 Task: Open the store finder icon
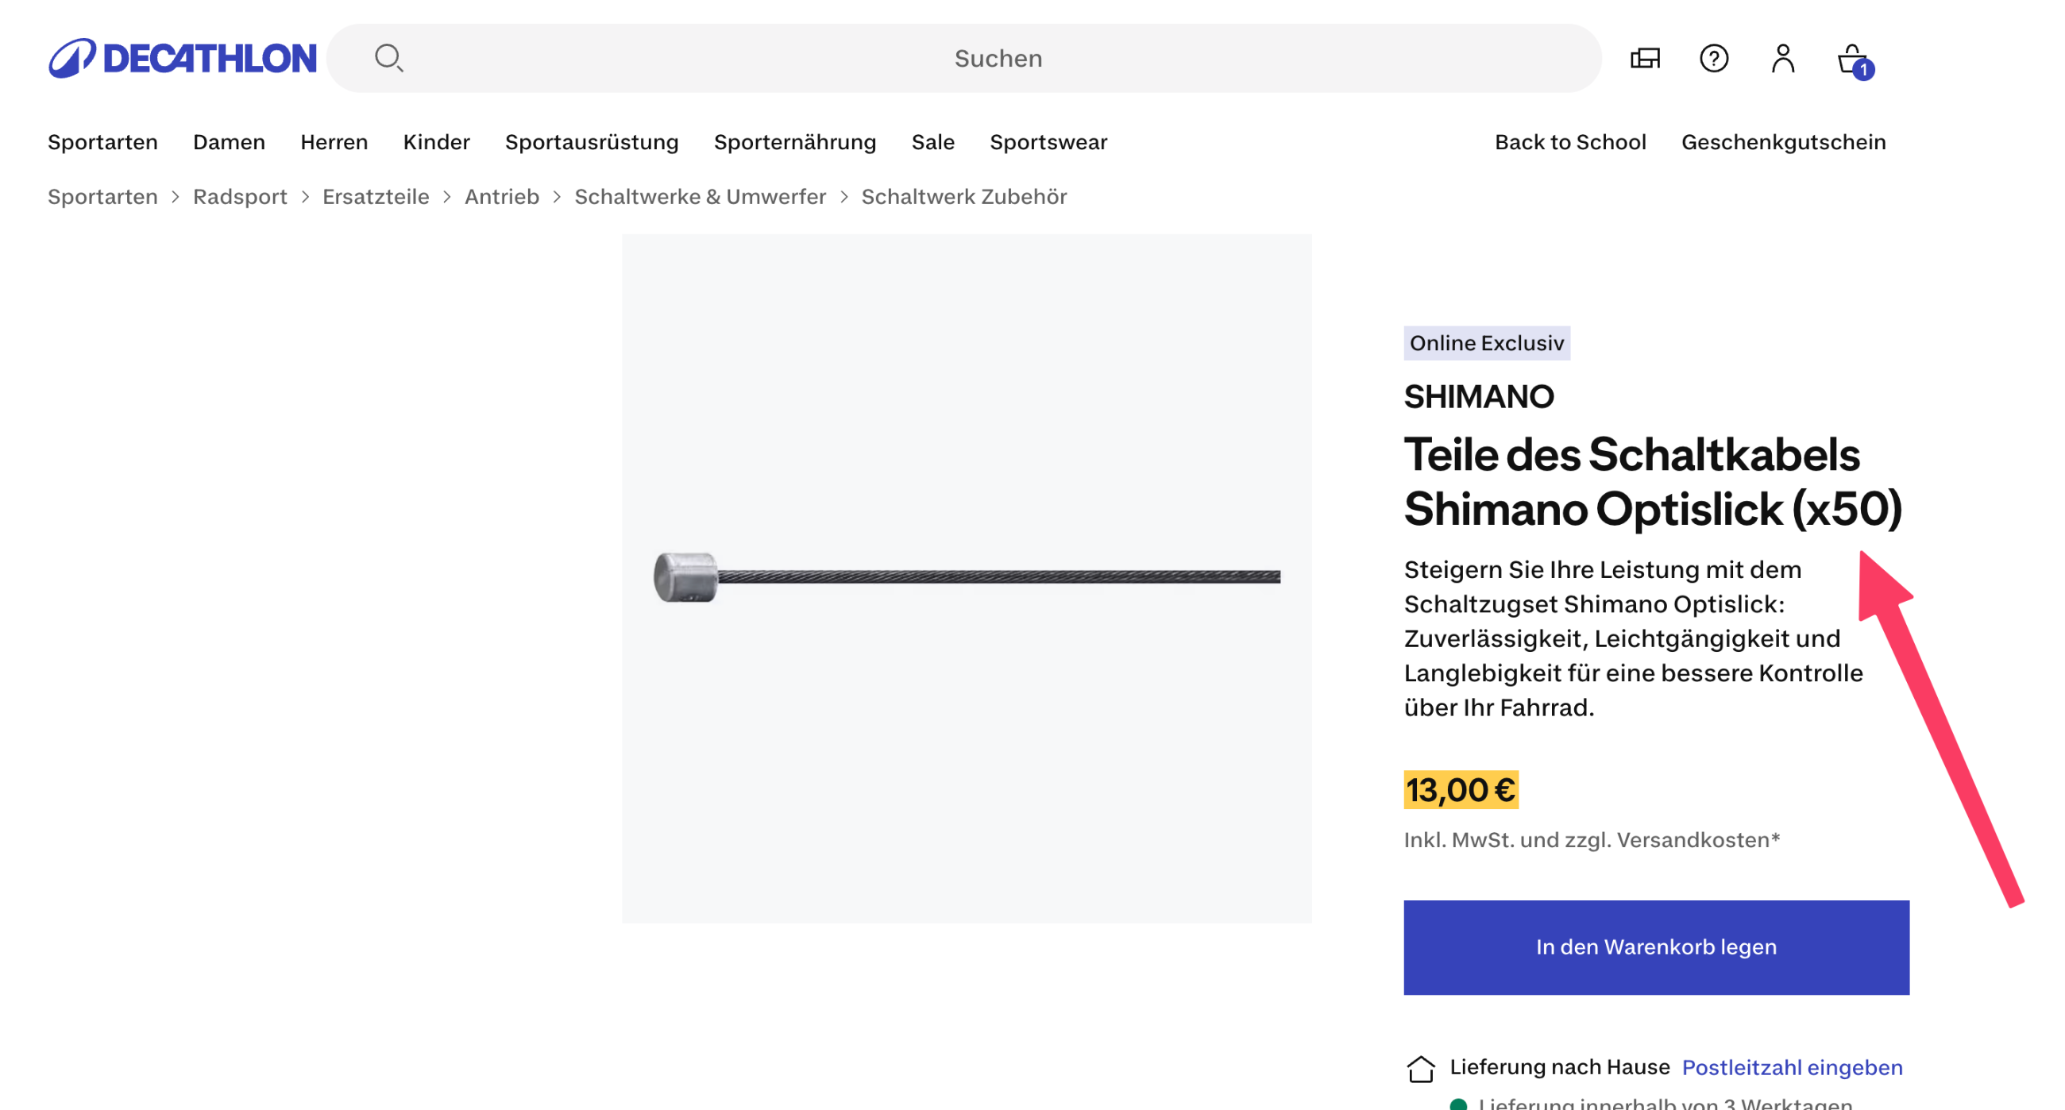click(1644, 58)
